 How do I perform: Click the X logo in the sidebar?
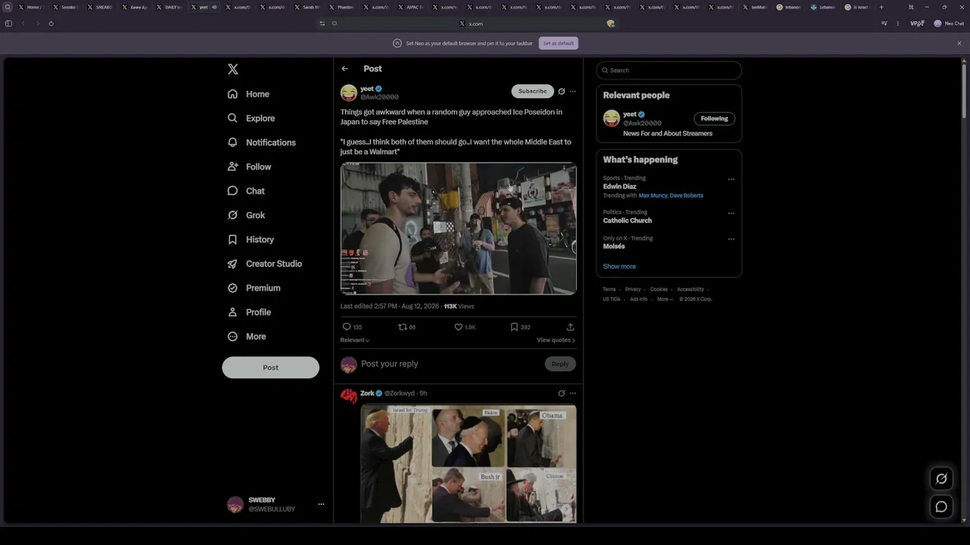233,69
